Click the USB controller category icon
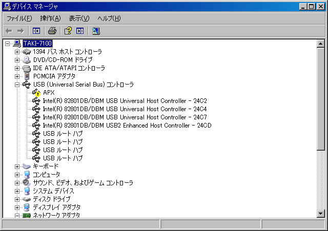This screenshot has height=231, width=328. point(27,85)
